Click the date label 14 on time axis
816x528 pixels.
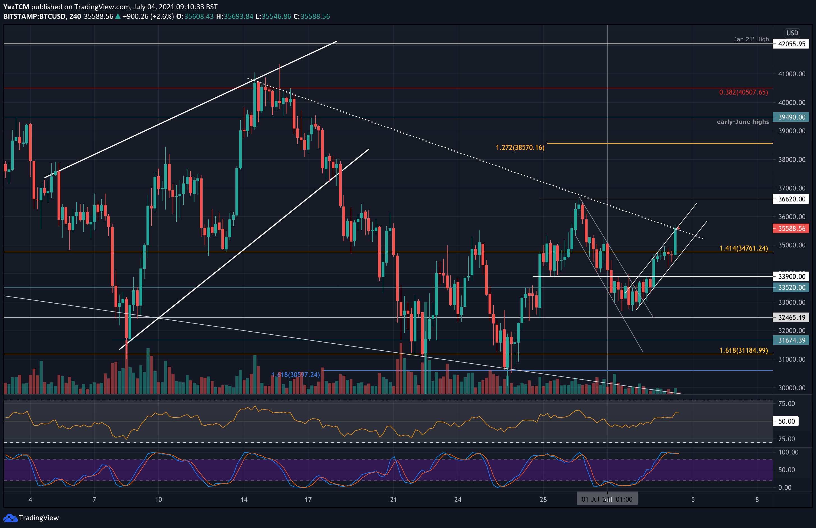pos(244,500)
